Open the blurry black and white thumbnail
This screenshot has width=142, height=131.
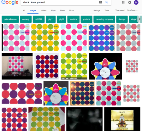84,119
